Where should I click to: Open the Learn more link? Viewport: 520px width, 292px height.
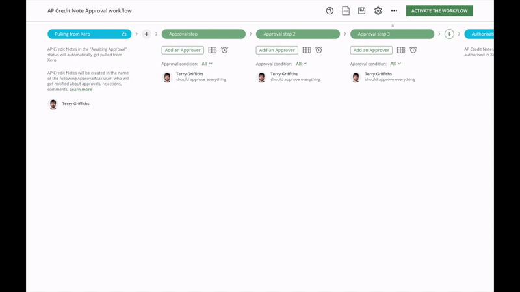(81, 90)
